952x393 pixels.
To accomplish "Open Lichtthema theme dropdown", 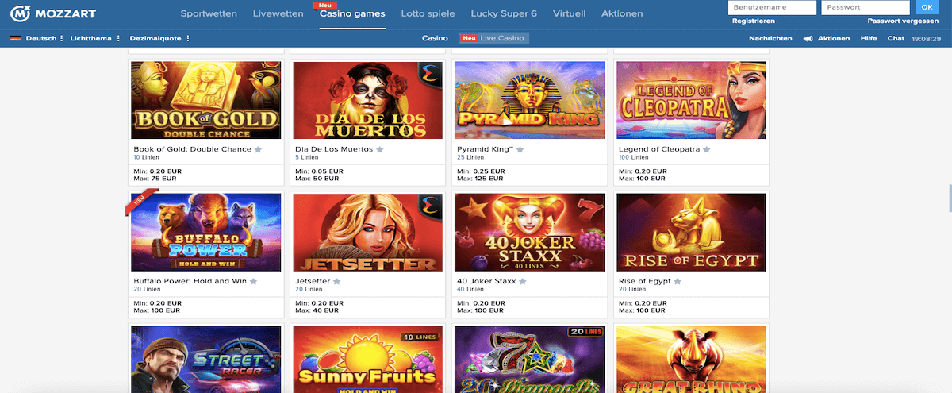I will (95, 38).
